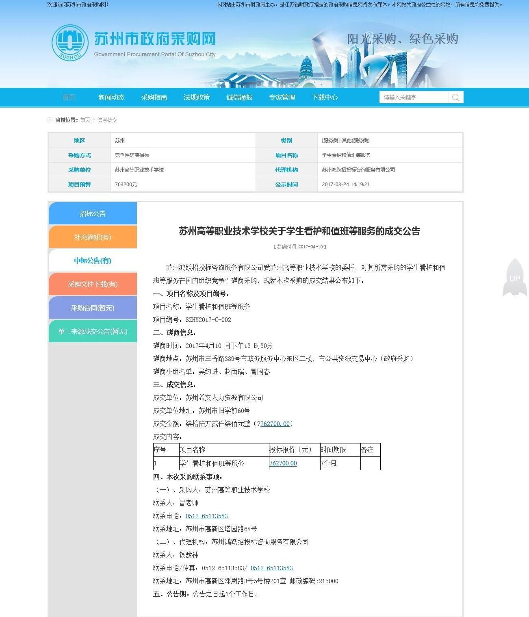The image size is (529, 617).
Task: Click the Suzhou procurement portal logo
Action: (70, 43)
